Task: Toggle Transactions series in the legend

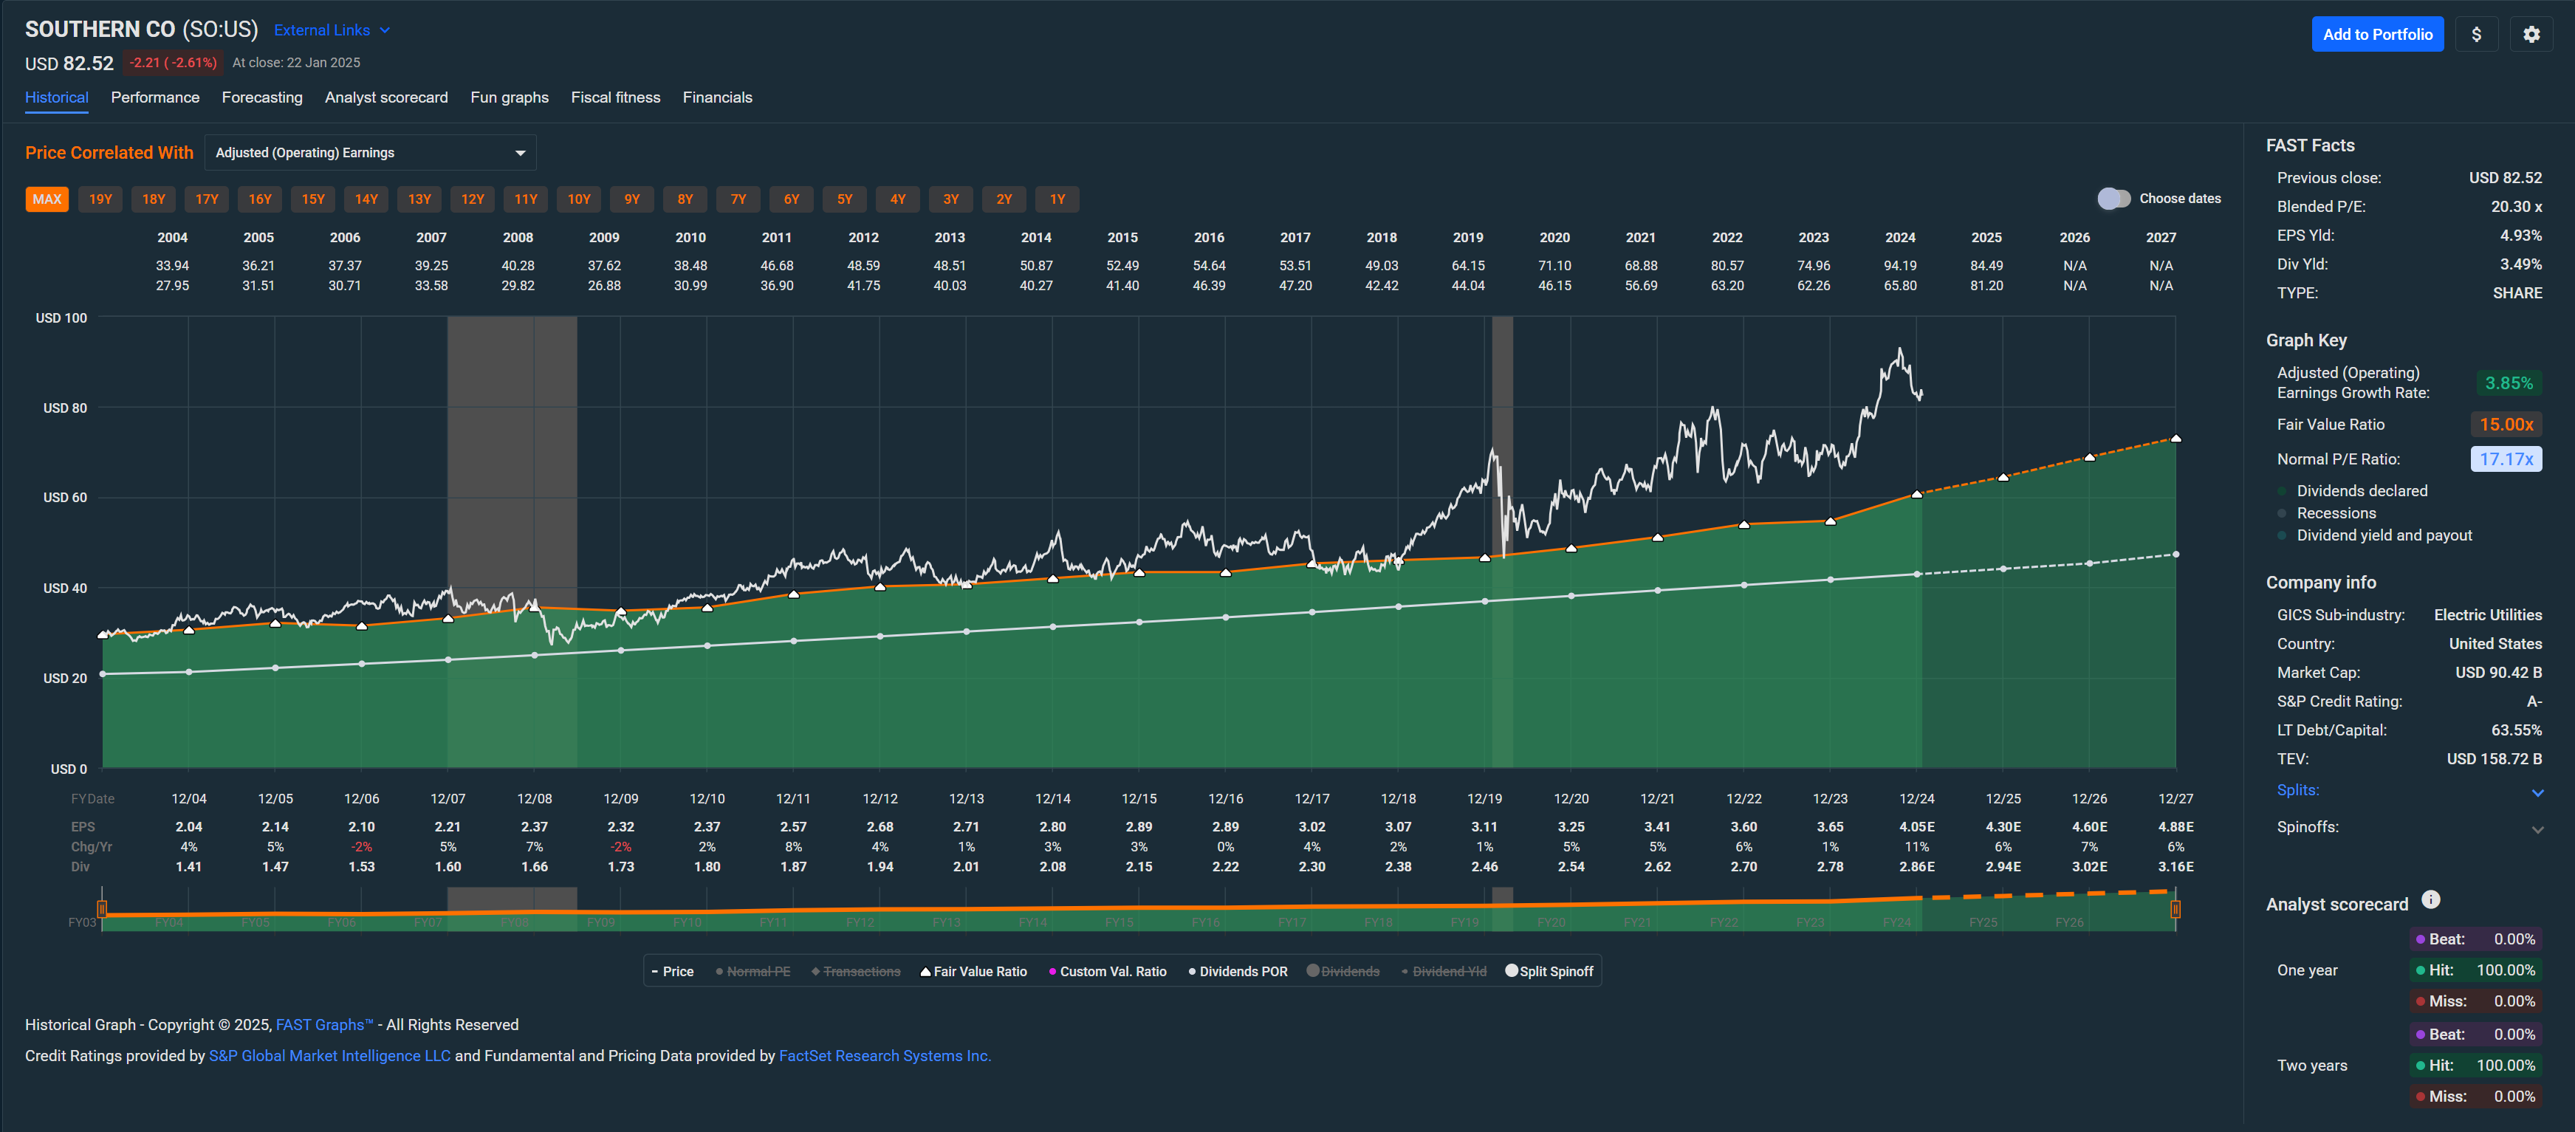Action: point(856,971)
